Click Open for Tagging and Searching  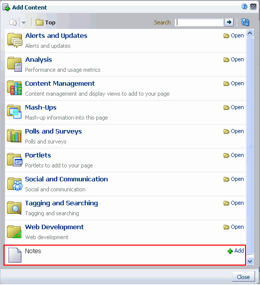coord(234,203)
